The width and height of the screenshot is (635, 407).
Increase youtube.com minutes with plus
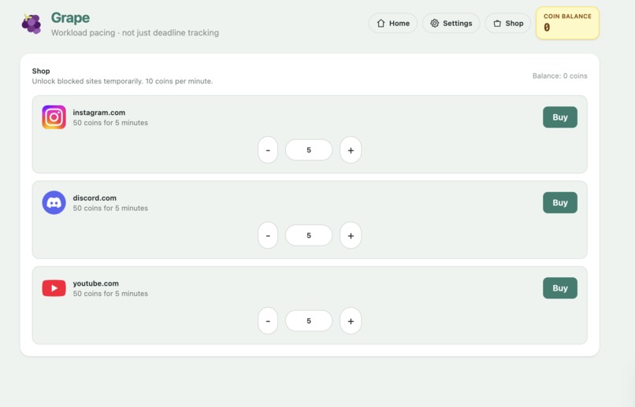[351, 321]
